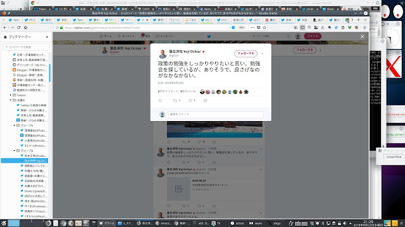Click the reply icon under the tweet popup
Image resolution: width=405 pixels, height=227 pixels.
click(x=160, y=101)
